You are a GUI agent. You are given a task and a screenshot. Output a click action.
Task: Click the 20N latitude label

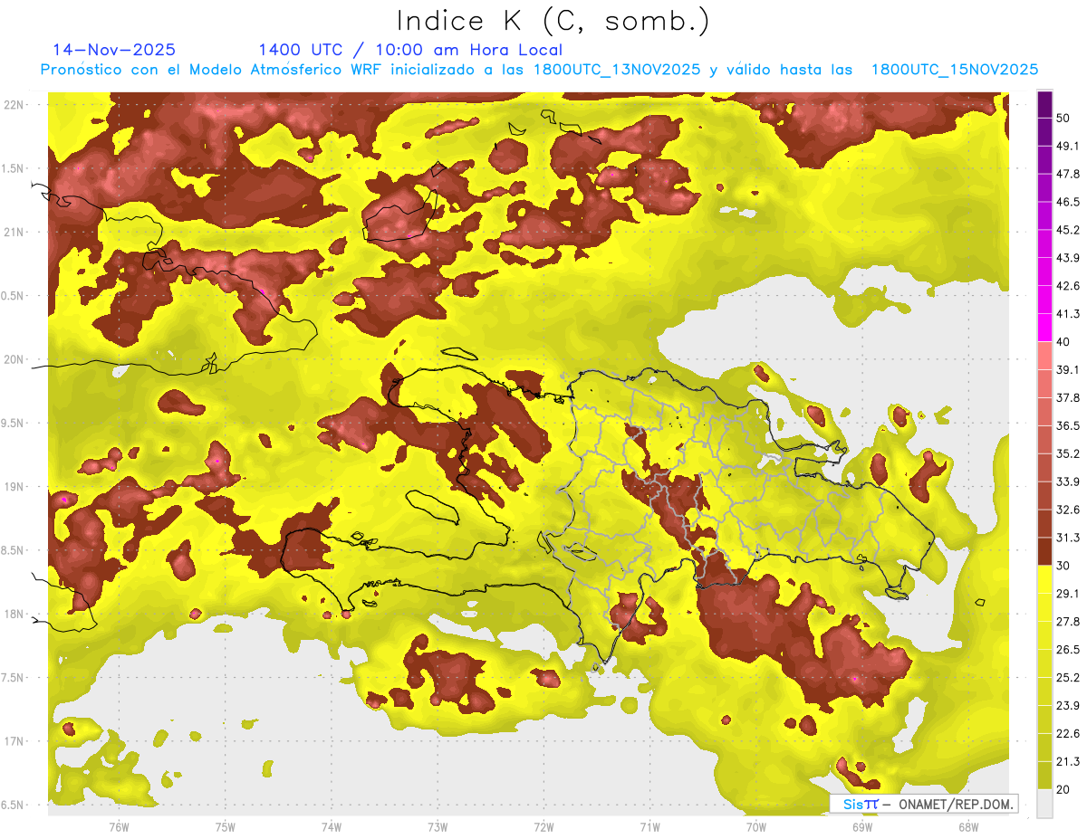pos(14,359)
